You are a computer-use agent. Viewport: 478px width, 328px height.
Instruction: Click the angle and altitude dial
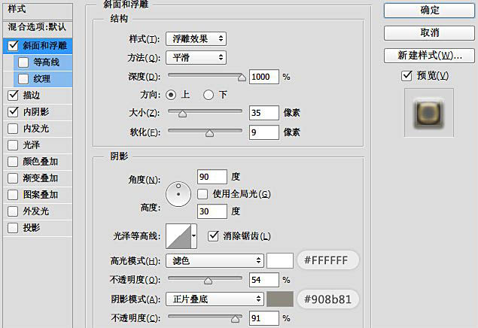point(178,194)
